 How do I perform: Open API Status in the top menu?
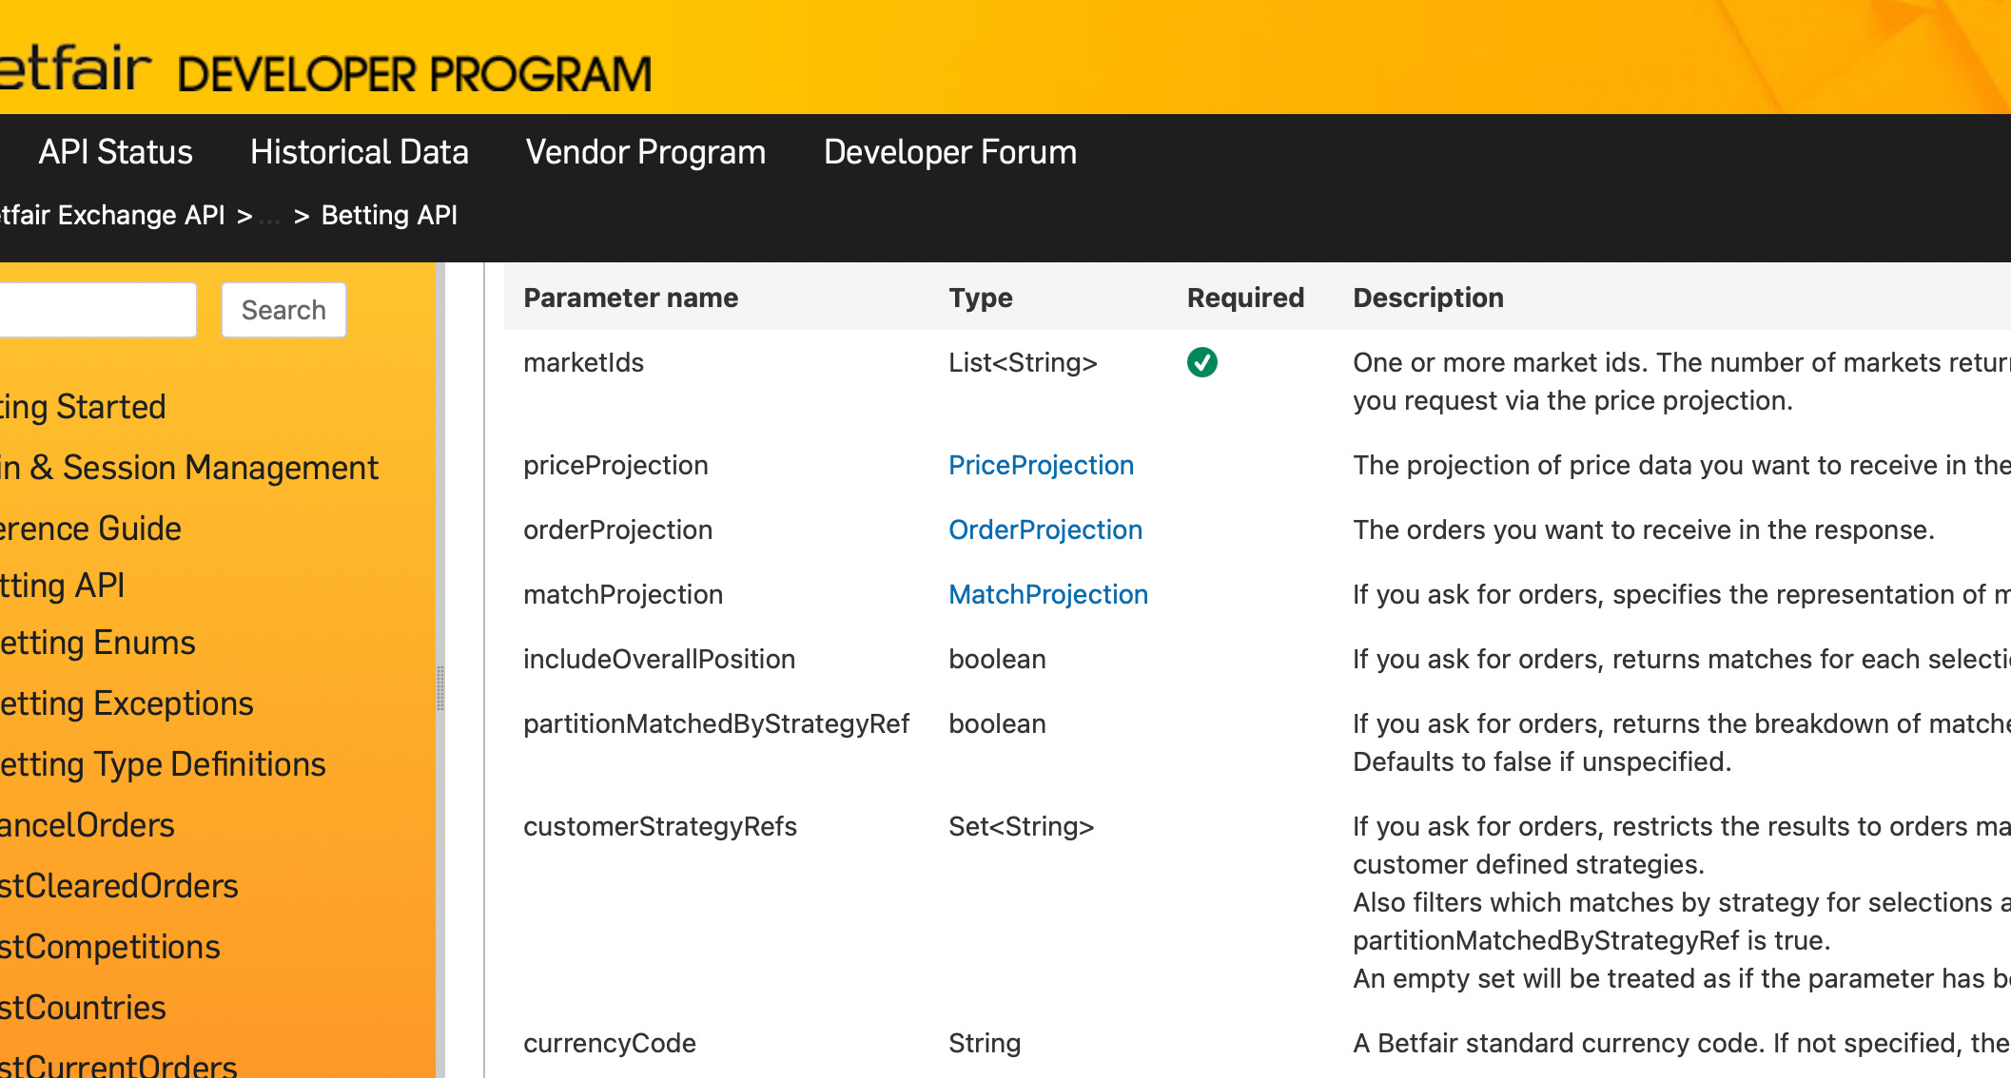115,152
